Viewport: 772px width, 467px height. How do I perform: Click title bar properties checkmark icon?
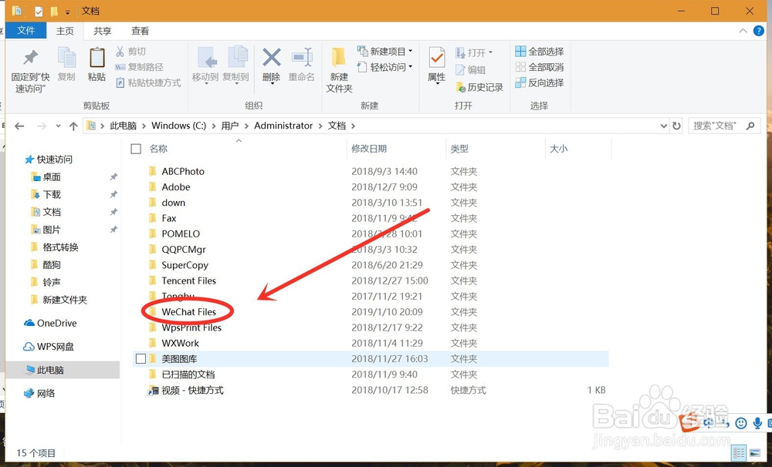(x=39, y=11)
